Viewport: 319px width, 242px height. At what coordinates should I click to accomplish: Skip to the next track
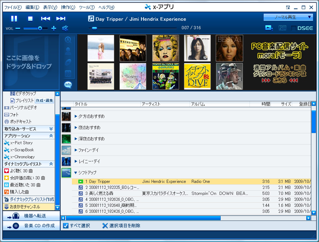[x=61, y=19]
